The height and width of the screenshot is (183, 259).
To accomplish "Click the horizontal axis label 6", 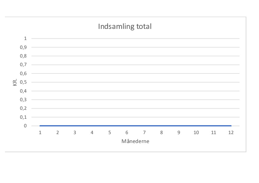I will pos(127,133).
